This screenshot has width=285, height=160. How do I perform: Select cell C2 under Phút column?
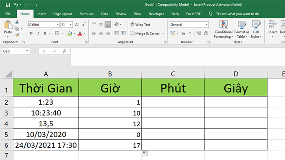(x=173, y=102)
